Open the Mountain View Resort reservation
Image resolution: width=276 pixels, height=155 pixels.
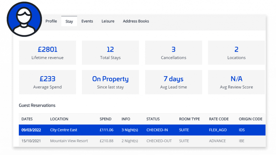click(69, 141)
